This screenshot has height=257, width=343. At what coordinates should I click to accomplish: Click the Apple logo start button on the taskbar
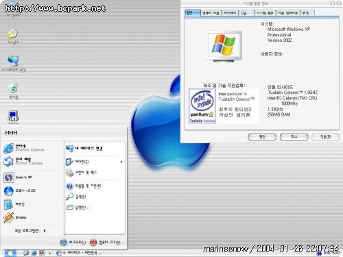(x=10, y=253)
